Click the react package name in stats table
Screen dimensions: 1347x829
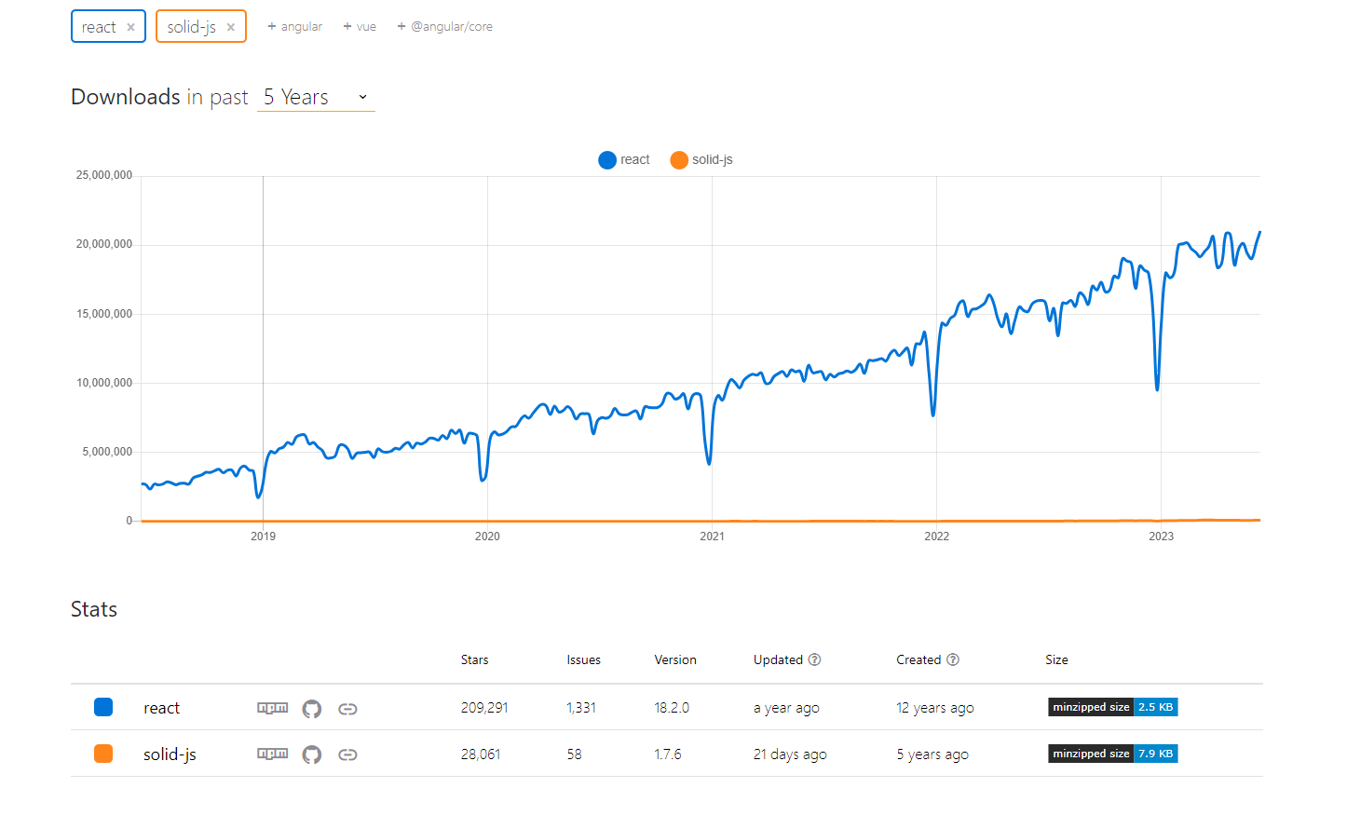(x=161, y=708)
